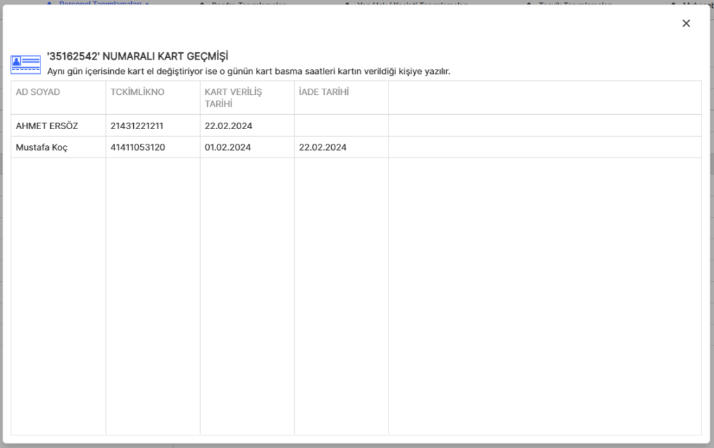Close the card history dialog

coord(686,23)
